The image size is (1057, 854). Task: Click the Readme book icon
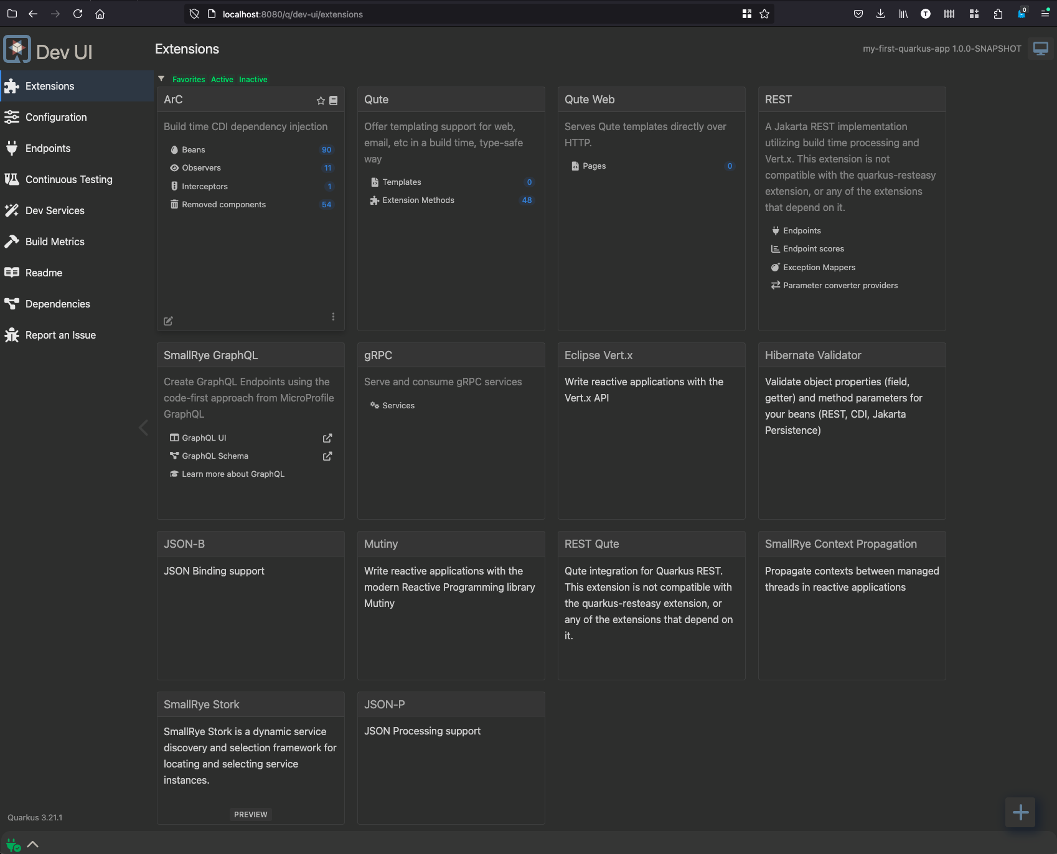click(x=12, y=273)
